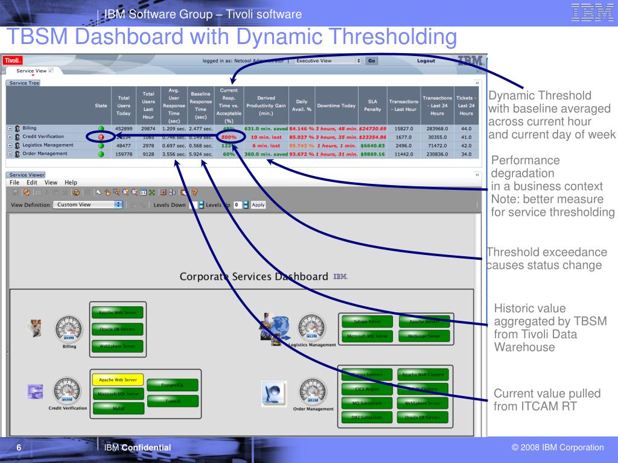
Task: Click the green fit-to-window icon
Action: click(151, 192)
